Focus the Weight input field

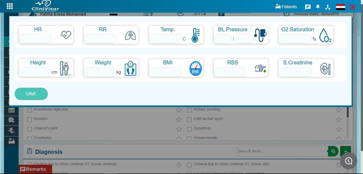pos(100,72)
